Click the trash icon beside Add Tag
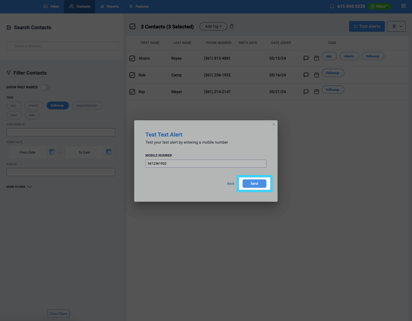This screenshot has width=412, height=321. 232,26
